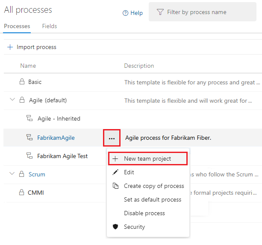This screenshot has width=262, height=245.
Task: Click the filter funnel icon
Action: [x=160, y=12]
